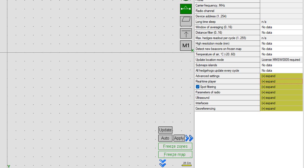The width and height of the screenshot is (304, 168).
Task: Click the blue double down chevrons
Action: coord(163,163)
